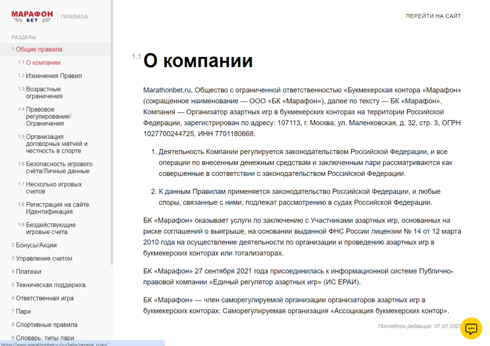
Task: Open subsection 1.2 Изменения Правил
Action: tap(54, 76)
